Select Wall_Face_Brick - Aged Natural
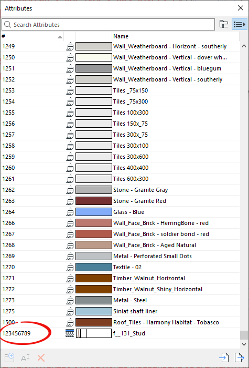The image size is (249, 368). click(x=120, y=245)
